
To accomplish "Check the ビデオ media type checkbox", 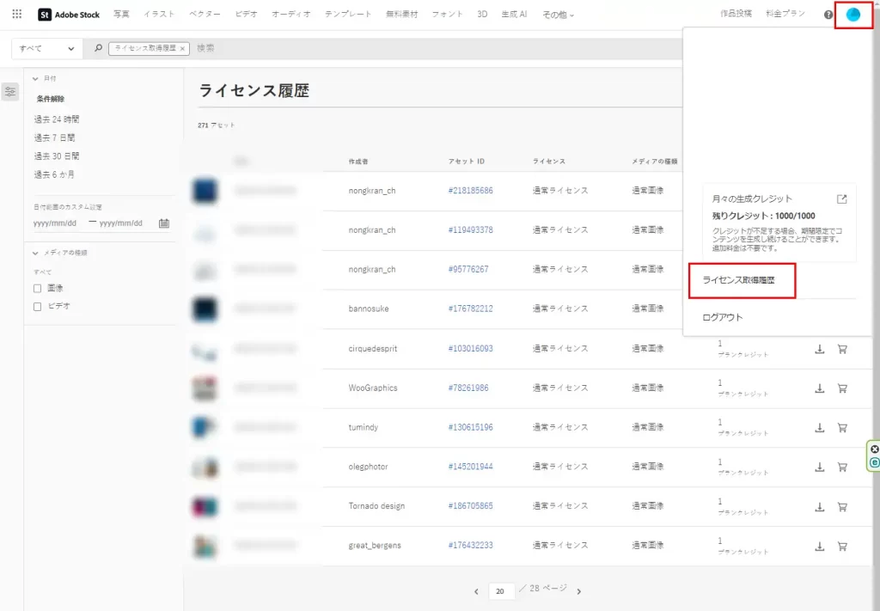I will click(x=38, y=306).
